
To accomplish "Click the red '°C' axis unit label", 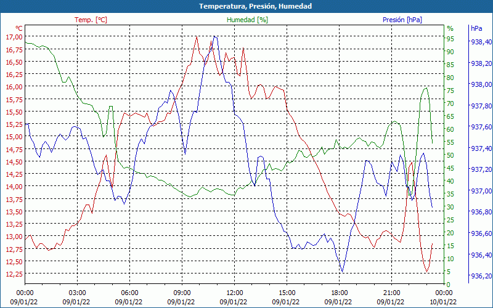I will (x=19, y=28).
